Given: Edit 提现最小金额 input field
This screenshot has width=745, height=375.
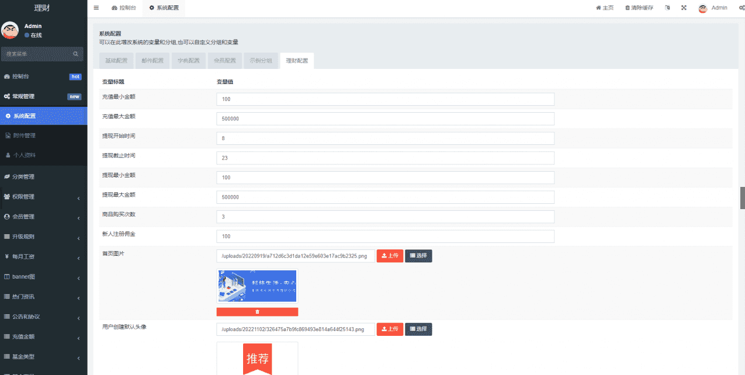Looking at the screenshot, I should tap(385, 178).
